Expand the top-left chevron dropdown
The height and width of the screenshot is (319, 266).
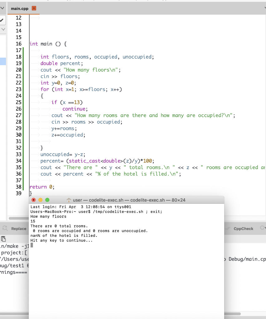pyautogui.click(x=2, y=7)
